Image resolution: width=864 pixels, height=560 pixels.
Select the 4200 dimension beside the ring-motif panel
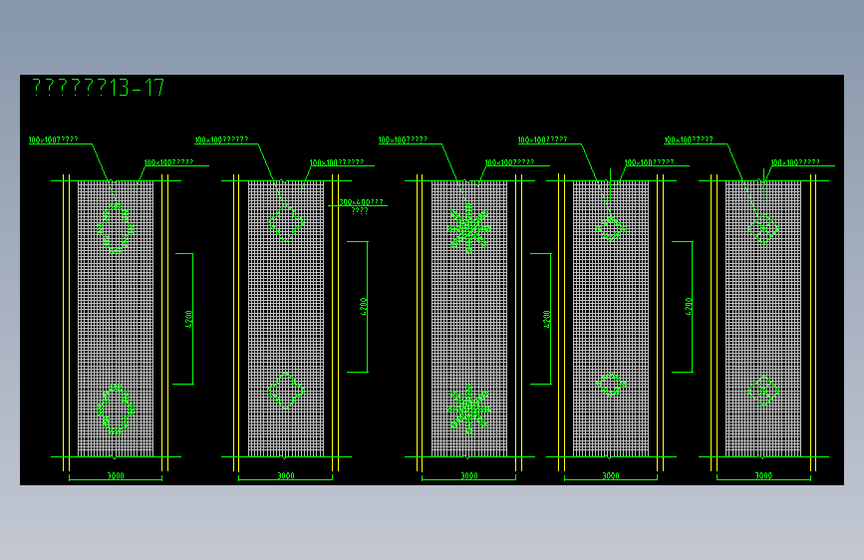(x=189, y=319)
